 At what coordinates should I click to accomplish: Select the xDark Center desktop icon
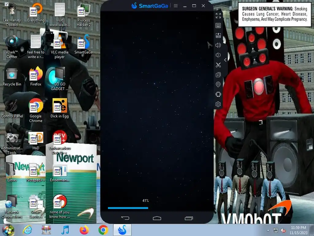coord(12,47)
